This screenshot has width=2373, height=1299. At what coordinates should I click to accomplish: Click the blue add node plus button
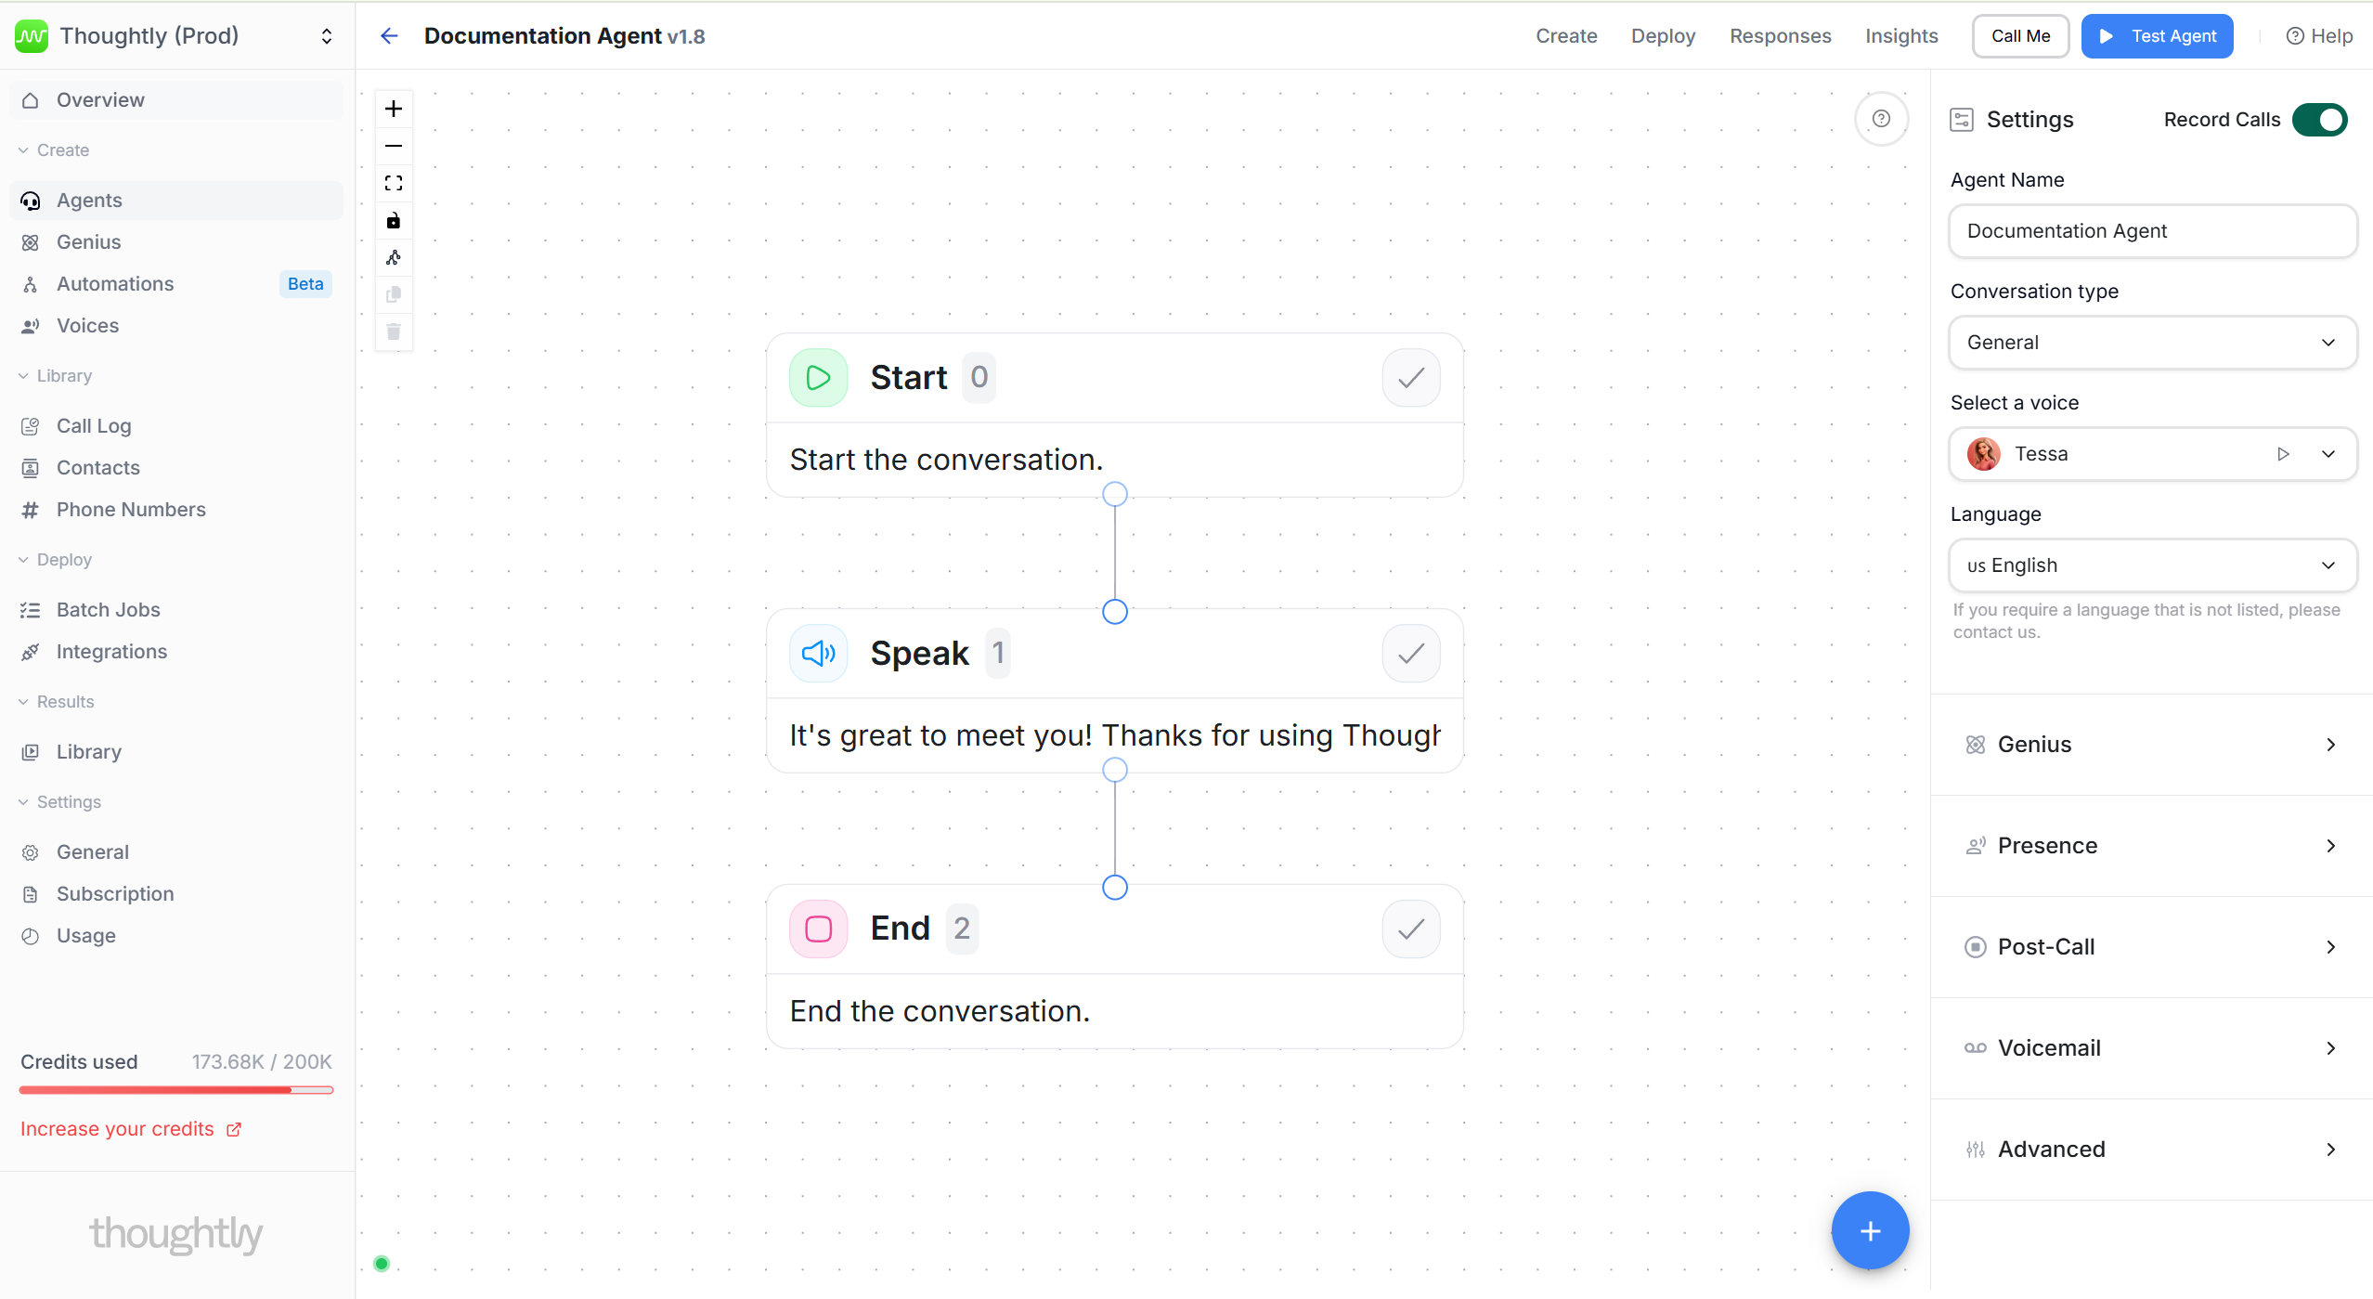click(x=1870, y=1230)
